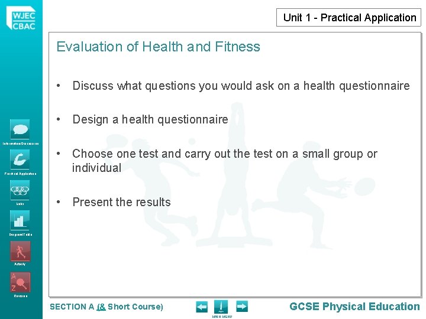Return to Main Menu via sailboat icon
This screenshot has width=426, height=319.
(221, 307)
